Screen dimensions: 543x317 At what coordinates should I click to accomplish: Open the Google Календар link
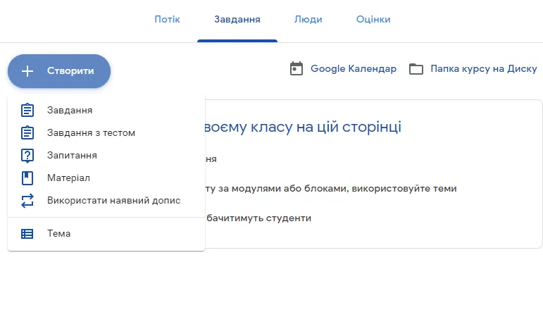click(x=353, y=69)
